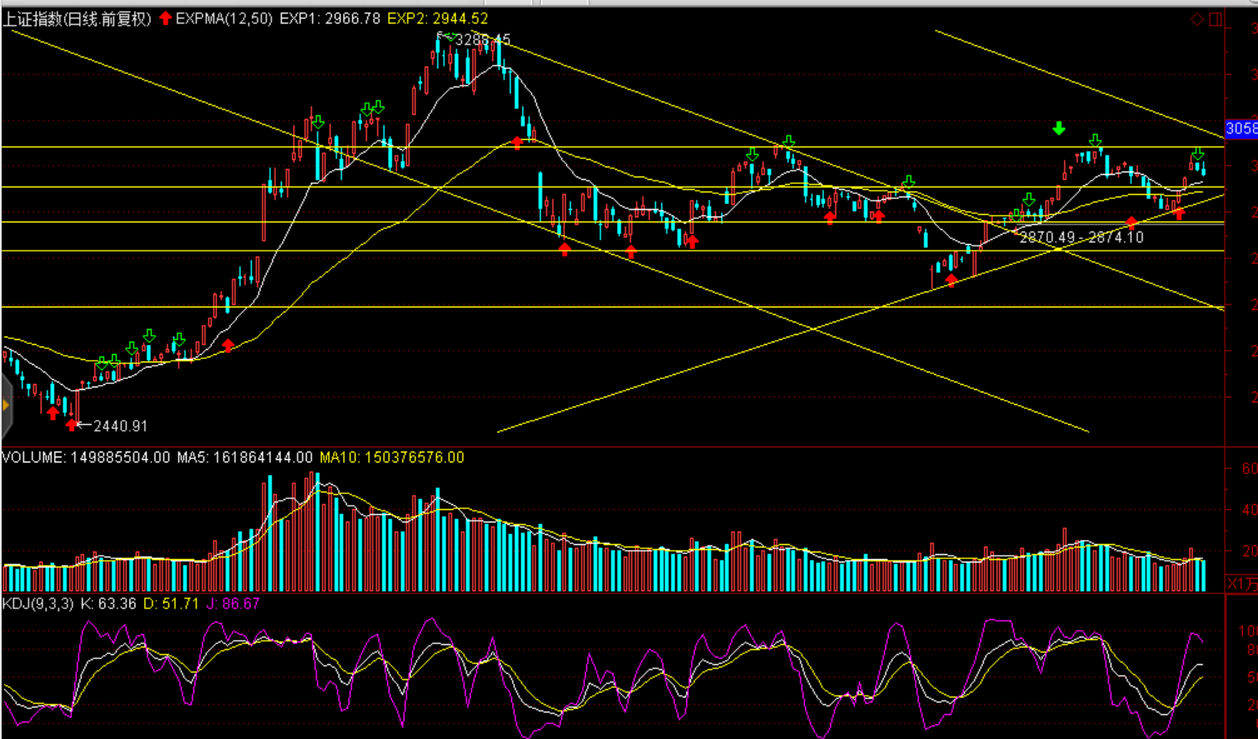Select the KDJ(9,3,3) indicator label
The height and width of the screenshot is (739, 1258).
coord(39,603)
